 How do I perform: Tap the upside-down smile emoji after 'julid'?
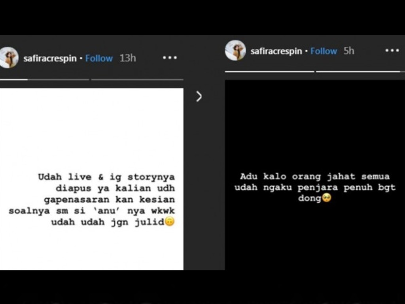pos(170,222)
